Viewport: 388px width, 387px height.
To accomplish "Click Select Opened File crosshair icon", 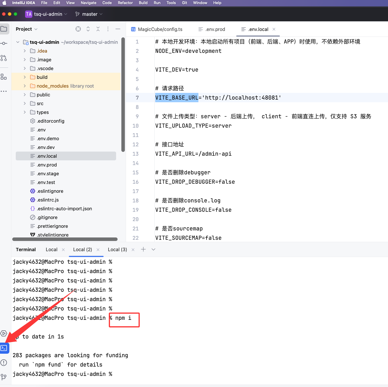I will pyautogui.click(x=78, y=29).
